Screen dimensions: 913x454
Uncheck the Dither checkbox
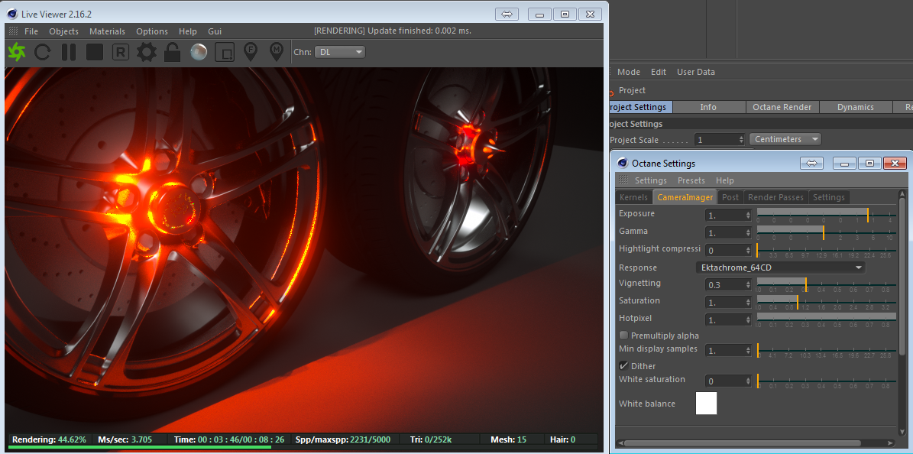click(x=623, y=366)
